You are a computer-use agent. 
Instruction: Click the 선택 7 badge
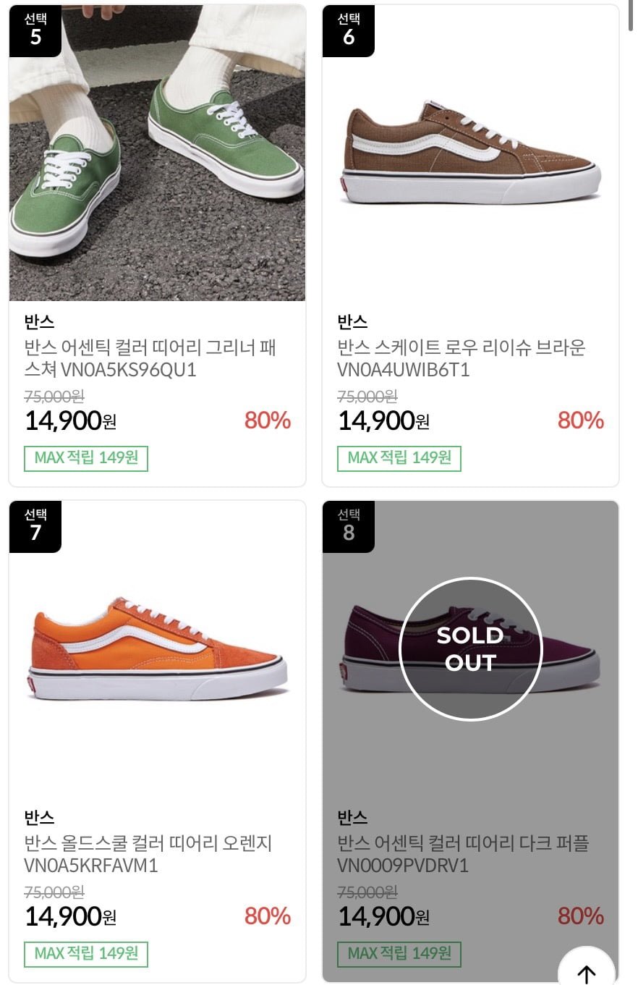coord(35,526)
